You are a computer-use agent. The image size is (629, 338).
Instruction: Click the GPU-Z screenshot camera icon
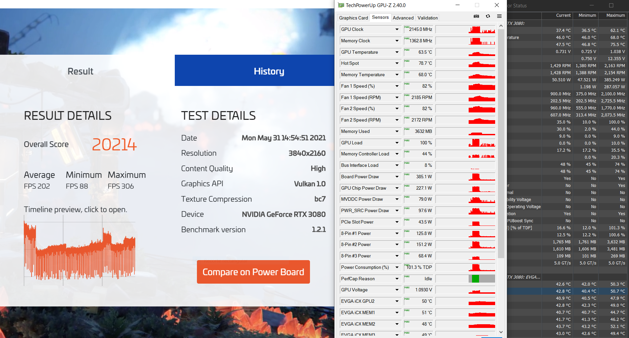[x=476, y=16]
